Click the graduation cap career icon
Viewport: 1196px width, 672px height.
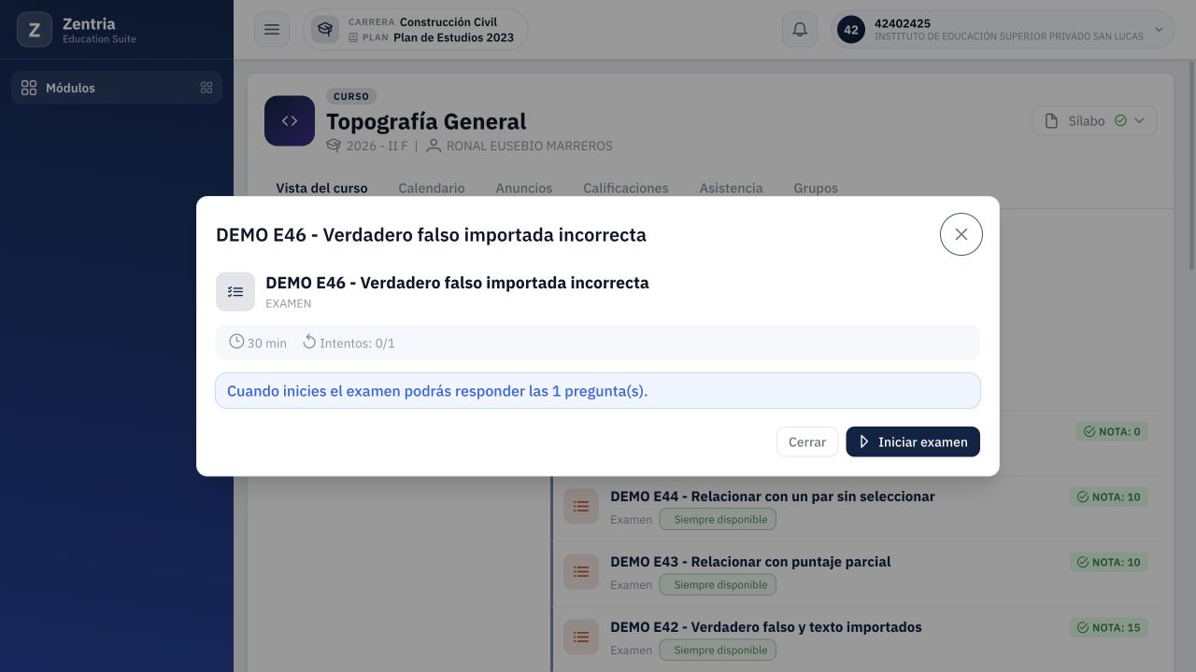click(325, 30)
